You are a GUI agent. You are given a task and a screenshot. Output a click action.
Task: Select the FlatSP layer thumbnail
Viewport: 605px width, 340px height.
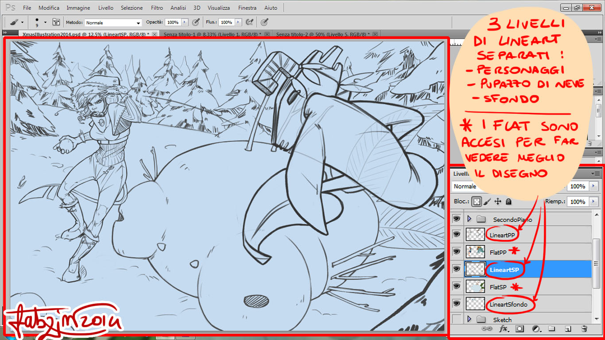[475, 286]
